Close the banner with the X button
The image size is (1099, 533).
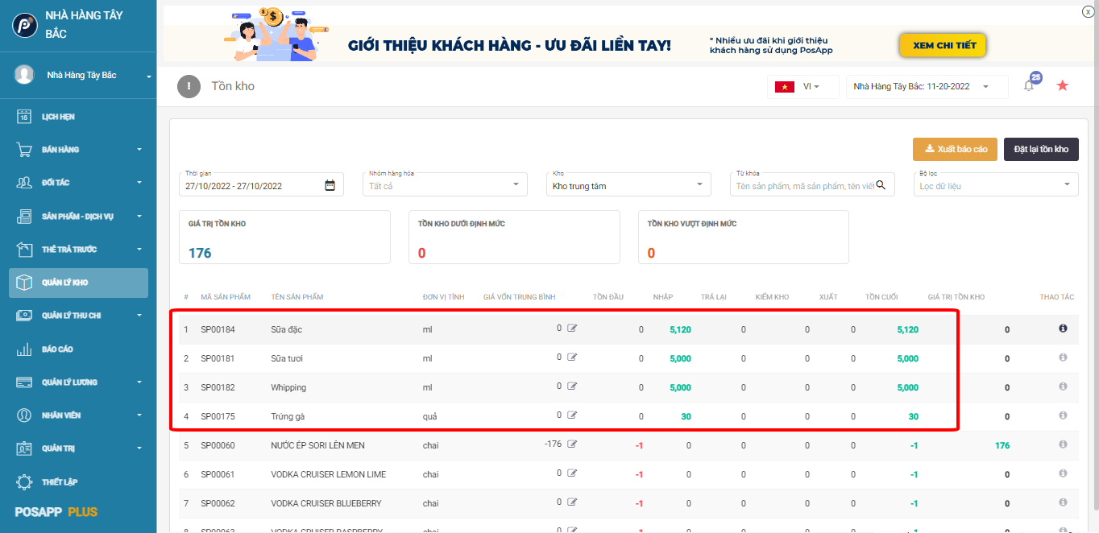coord(1088,12)
